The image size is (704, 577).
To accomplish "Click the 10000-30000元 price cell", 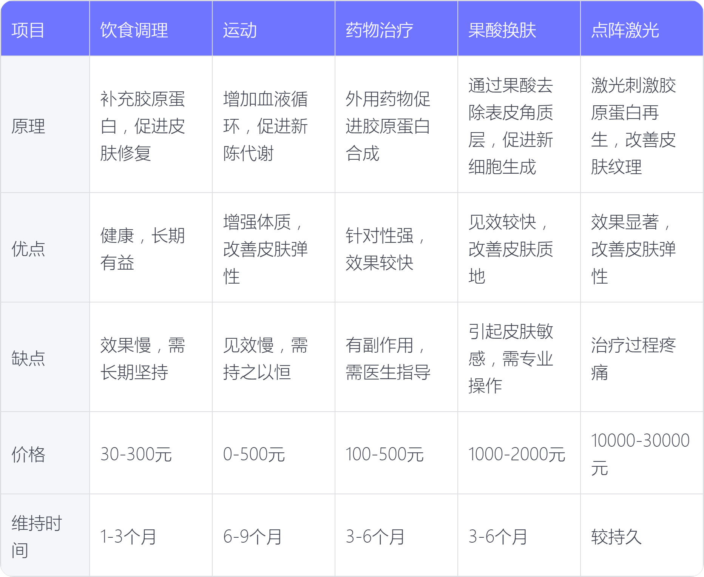I will point(640,454).
